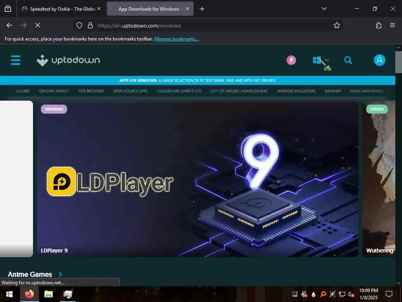
Task: Click the Update badge on the right card
Action: click(377, 109)
